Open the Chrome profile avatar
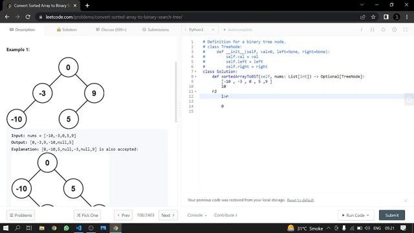This screenshot has width=414, height=233. tap(397, 17)
